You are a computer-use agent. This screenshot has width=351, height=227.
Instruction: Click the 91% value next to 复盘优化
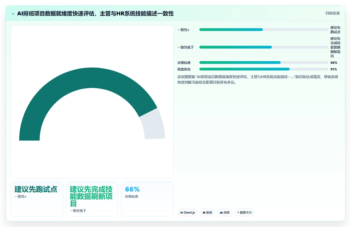(334, 69)
